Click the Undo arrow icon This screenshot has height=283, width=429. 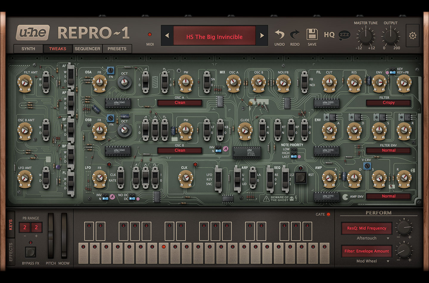coord(279,35)
